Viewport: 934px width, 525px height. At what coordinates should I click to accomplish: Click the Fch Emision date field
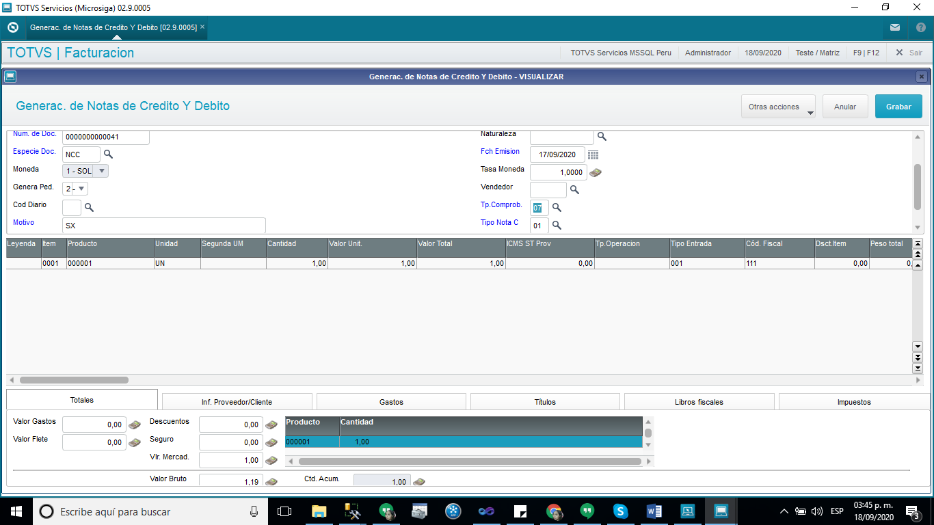[557, 154]
